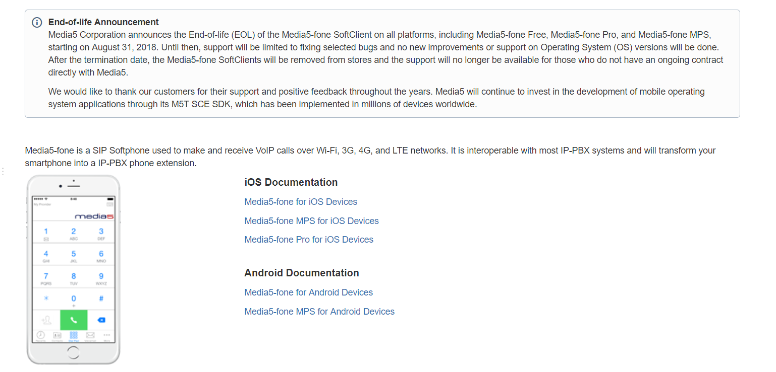Tap the Dial Pad grid icon on phone
776x372 pixels.
point(74,335)
